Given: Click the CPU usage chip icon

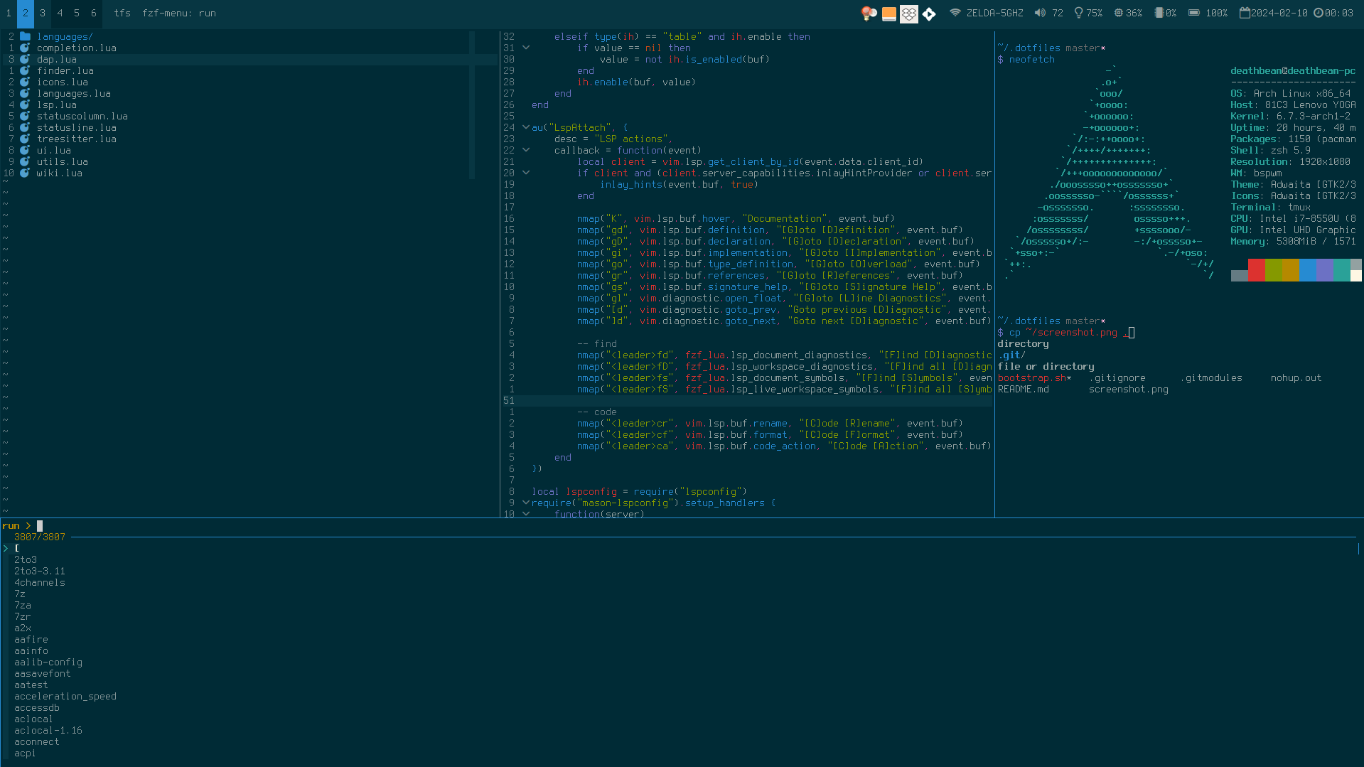Looking at the screenshot, I should 1118,13.
